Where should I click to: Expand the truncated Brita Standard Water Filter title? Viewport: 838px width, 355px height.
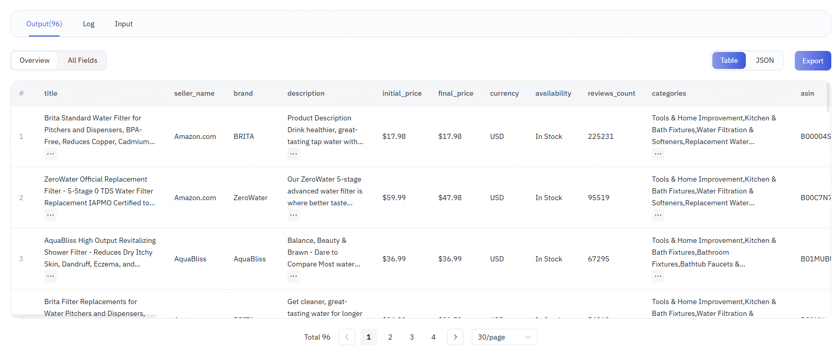coord(50,154)
